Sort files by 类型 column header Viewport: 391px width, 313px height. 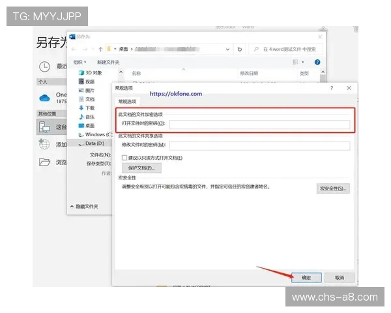(304, 74)
